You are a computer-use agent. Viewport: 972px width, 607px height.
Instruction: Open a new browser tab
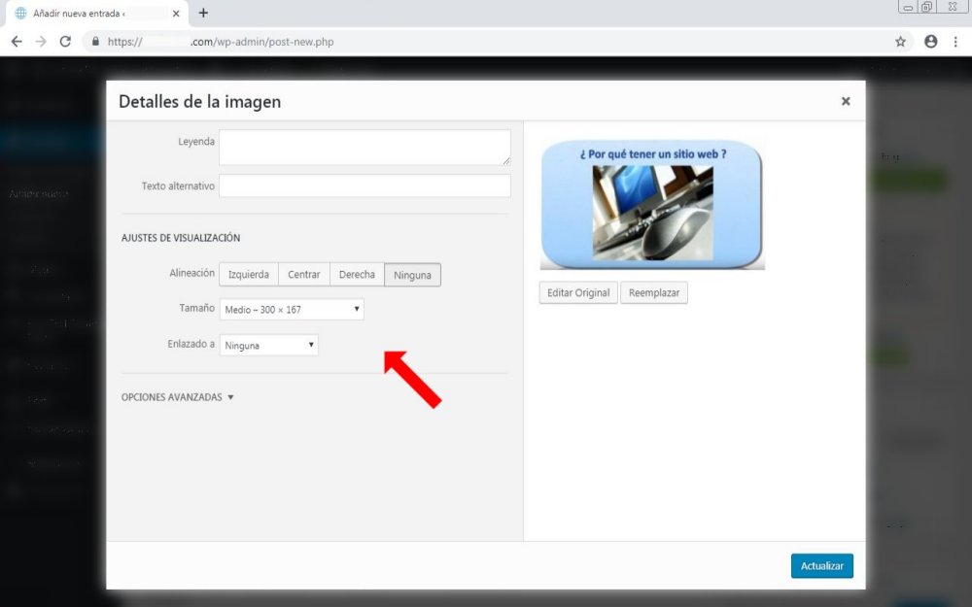click(203, 13)
